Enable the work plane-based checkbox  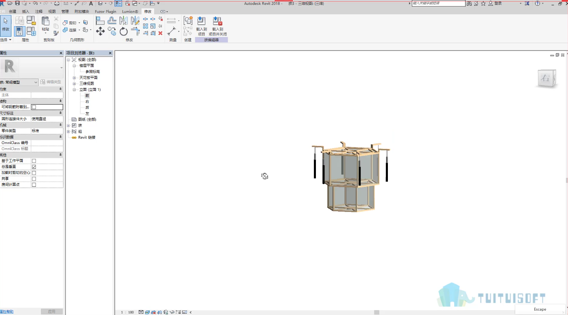[x=34, y=161]
